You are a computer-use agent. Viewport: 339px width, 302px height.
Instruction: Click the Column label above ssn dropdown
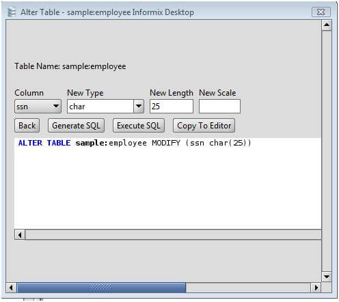[29, 93]
